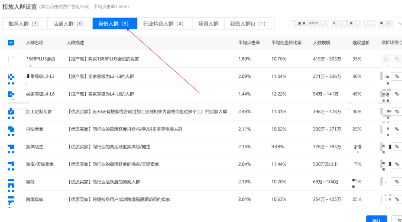Uncheck the 加工定制买家 row checkbox
Screen dimensions: 402x222
[11, 112]
